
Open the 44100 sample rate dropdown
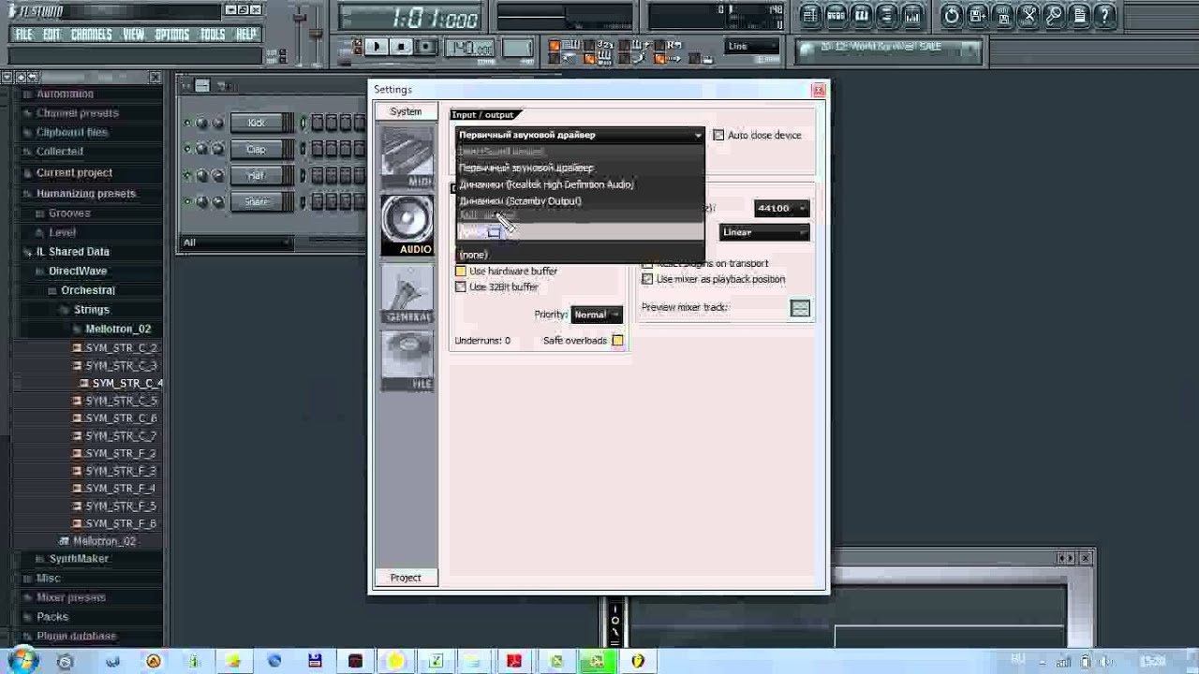click(x=781, y=208)
